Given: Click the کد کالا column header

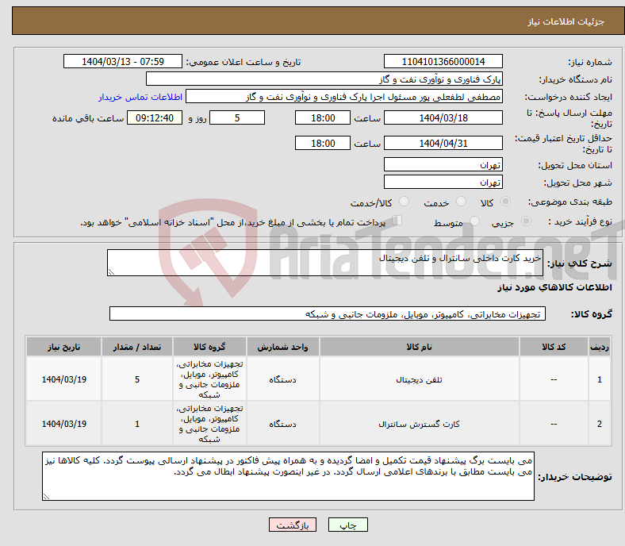Looking at the screenshot, I should (554, 347).
